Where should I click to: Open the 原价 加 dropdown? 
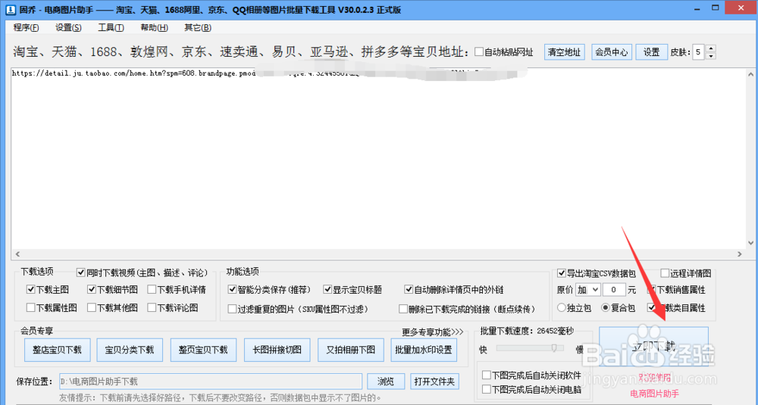pos(588,290)
